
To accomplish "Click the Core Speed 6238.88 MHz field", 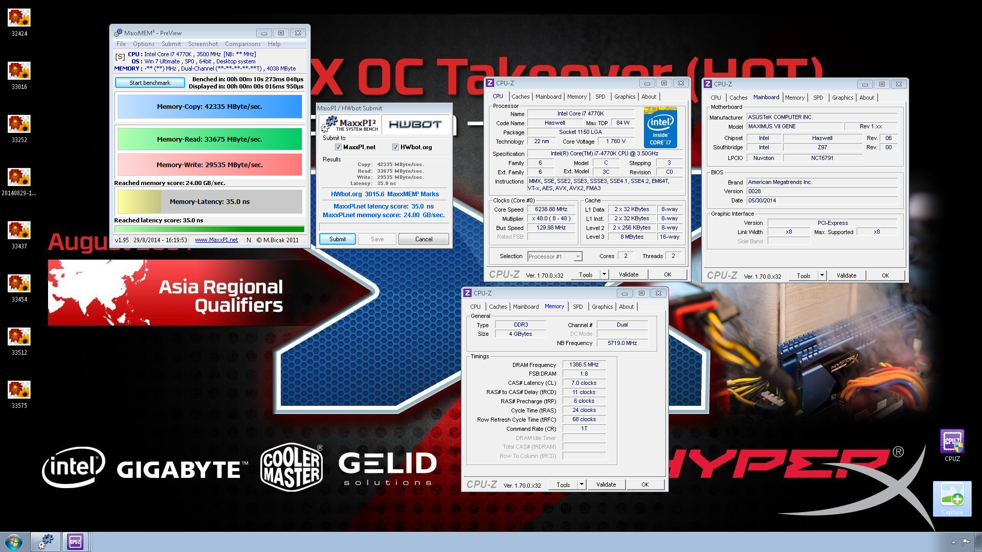I will 551,210.
